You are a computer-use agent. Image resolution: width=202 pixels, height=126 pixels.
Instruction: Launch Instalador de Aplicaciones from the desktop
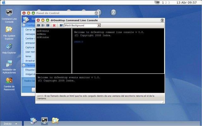(9, 67)
